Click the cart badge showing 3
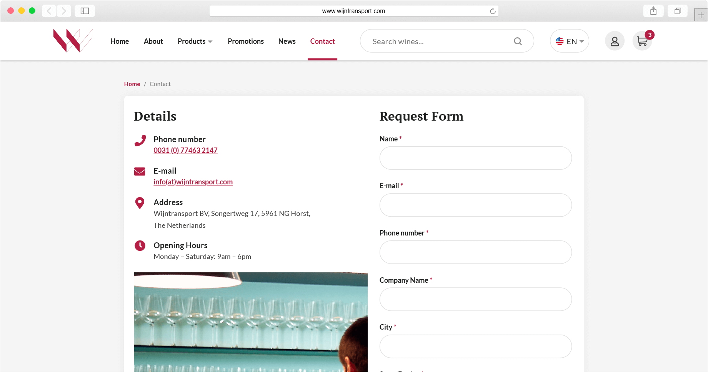The height and width of the screenshot is (373, 708). pos(650,35)
